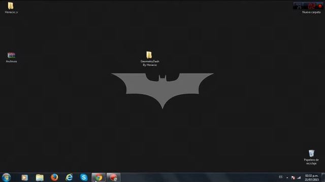Click the ES language indicator in tray
The image size is (325, 182).
(x=281, y=177)
